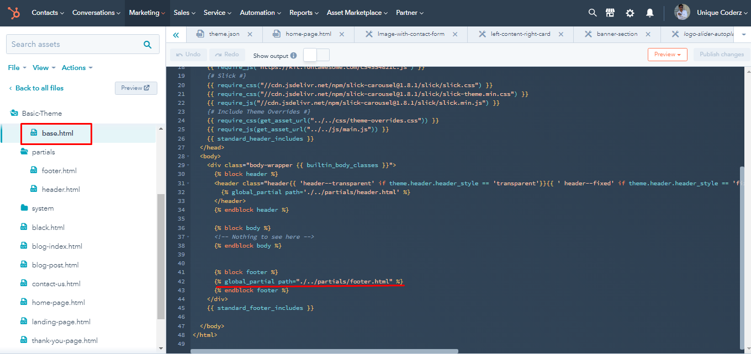Expand the File dropdown menu

tap(17, 68)
